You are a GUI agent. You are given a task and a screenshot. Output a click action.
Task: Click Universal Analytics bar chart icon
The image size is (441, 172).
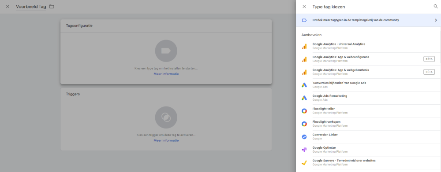pos(304,46)
